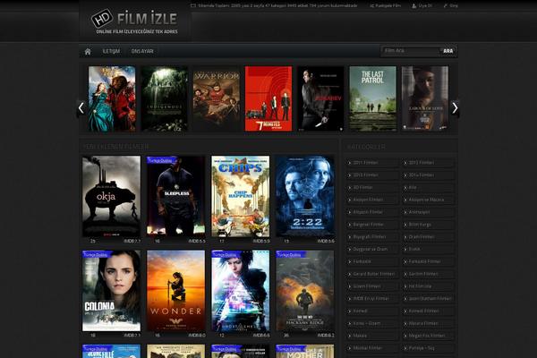The image size is (537, 358).
Task: Click the shuffle icon beside Rastgele Film
Action: click(371, 6)
